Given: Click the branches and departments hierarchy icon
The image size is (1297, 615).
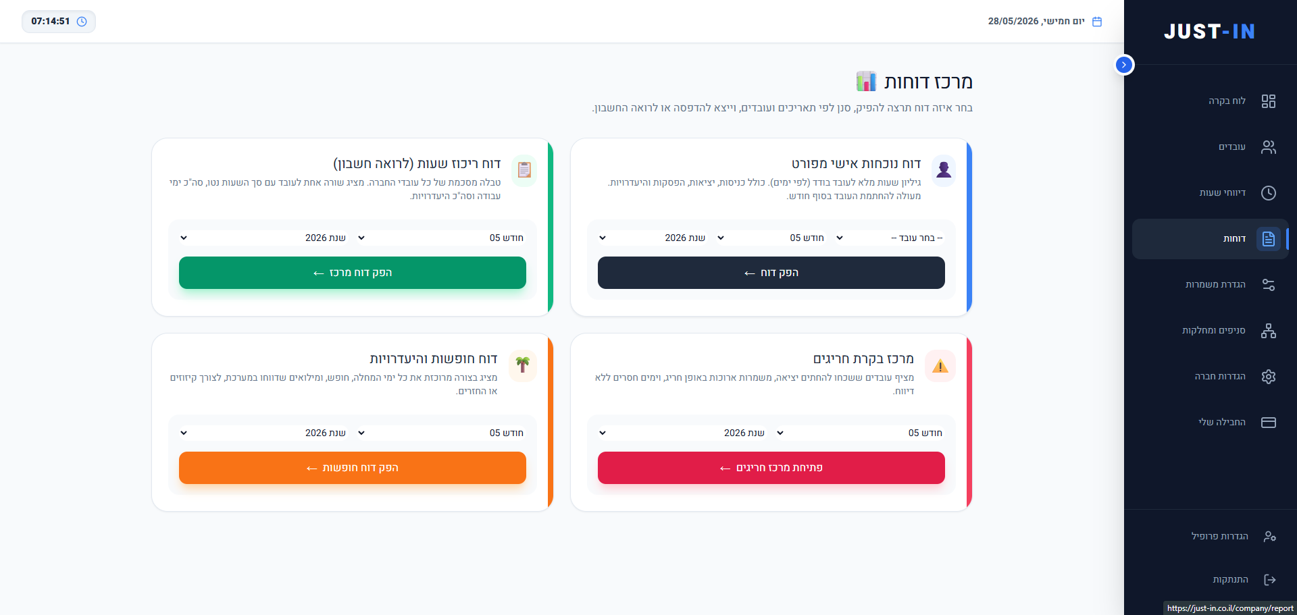Looking at the screenshot, I should tap(1268, 331).
